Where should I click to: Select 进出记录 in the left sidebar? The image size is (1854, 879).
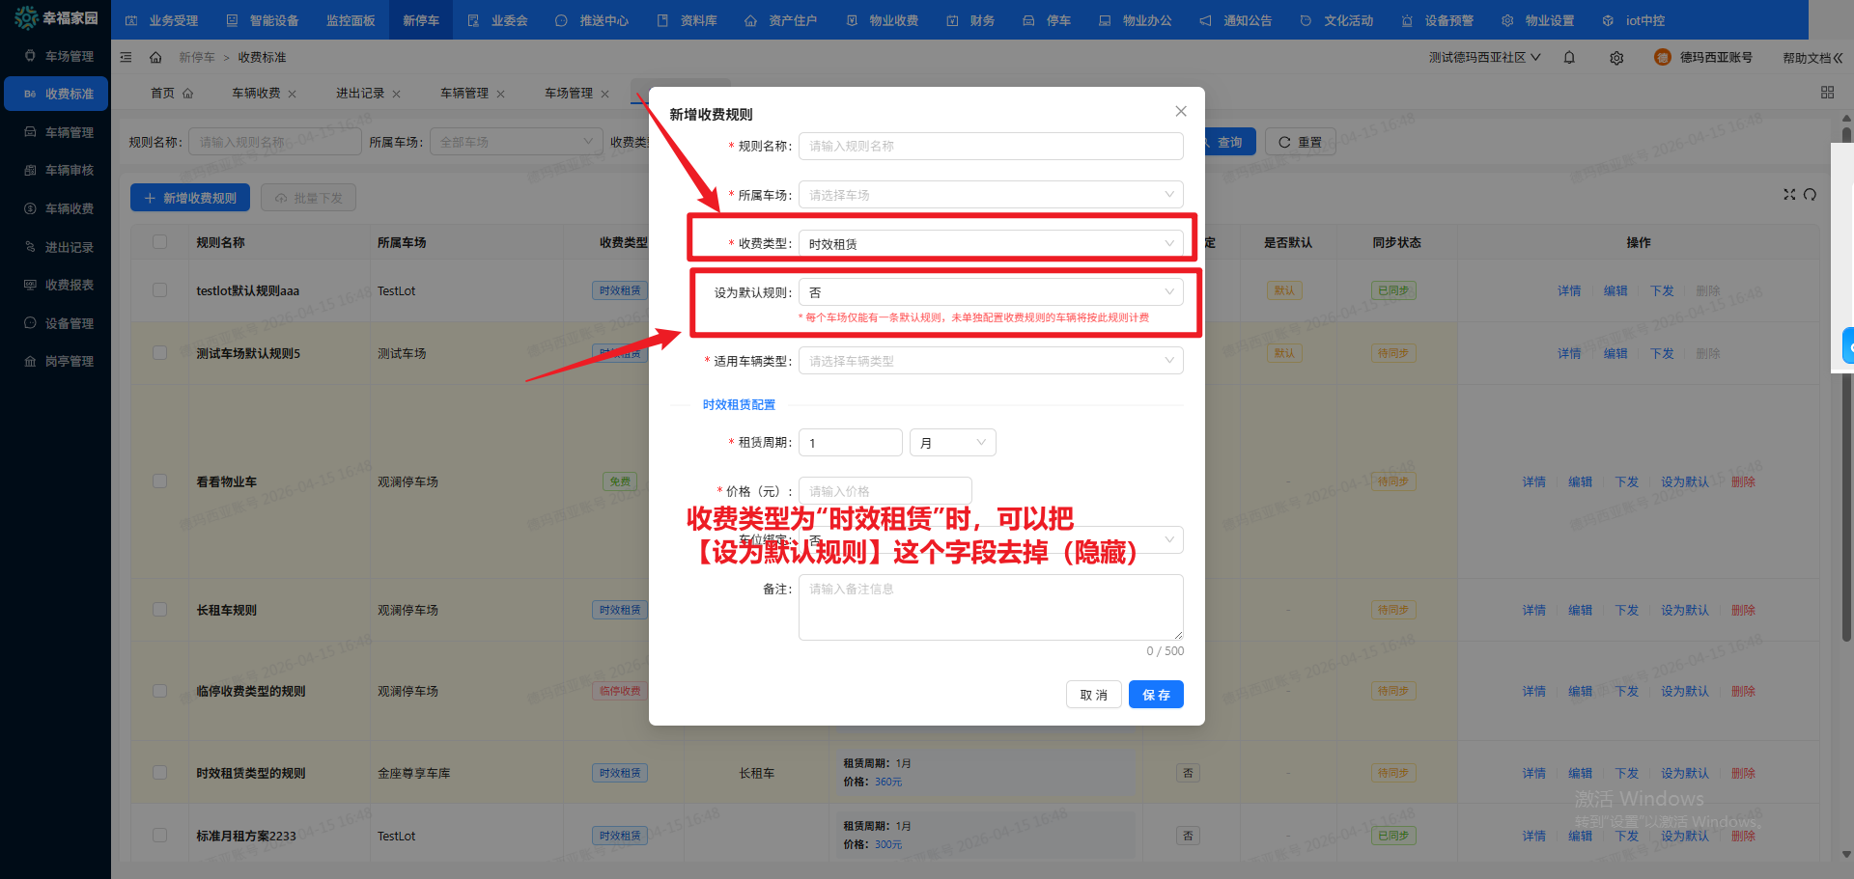coord(69,247)
